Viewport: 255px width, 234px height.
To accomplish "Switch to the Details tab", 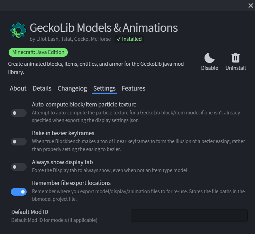I will 42,88.
